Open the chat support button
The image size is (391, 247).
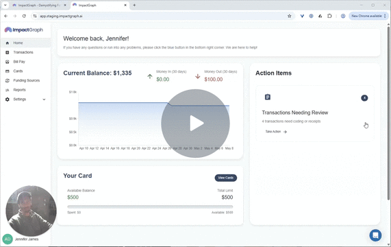(375, 235)
